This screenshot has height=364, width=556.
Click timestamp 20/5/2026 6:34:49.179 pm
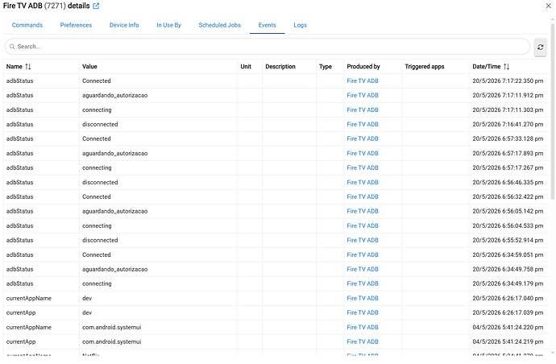[x=508, y=283]
